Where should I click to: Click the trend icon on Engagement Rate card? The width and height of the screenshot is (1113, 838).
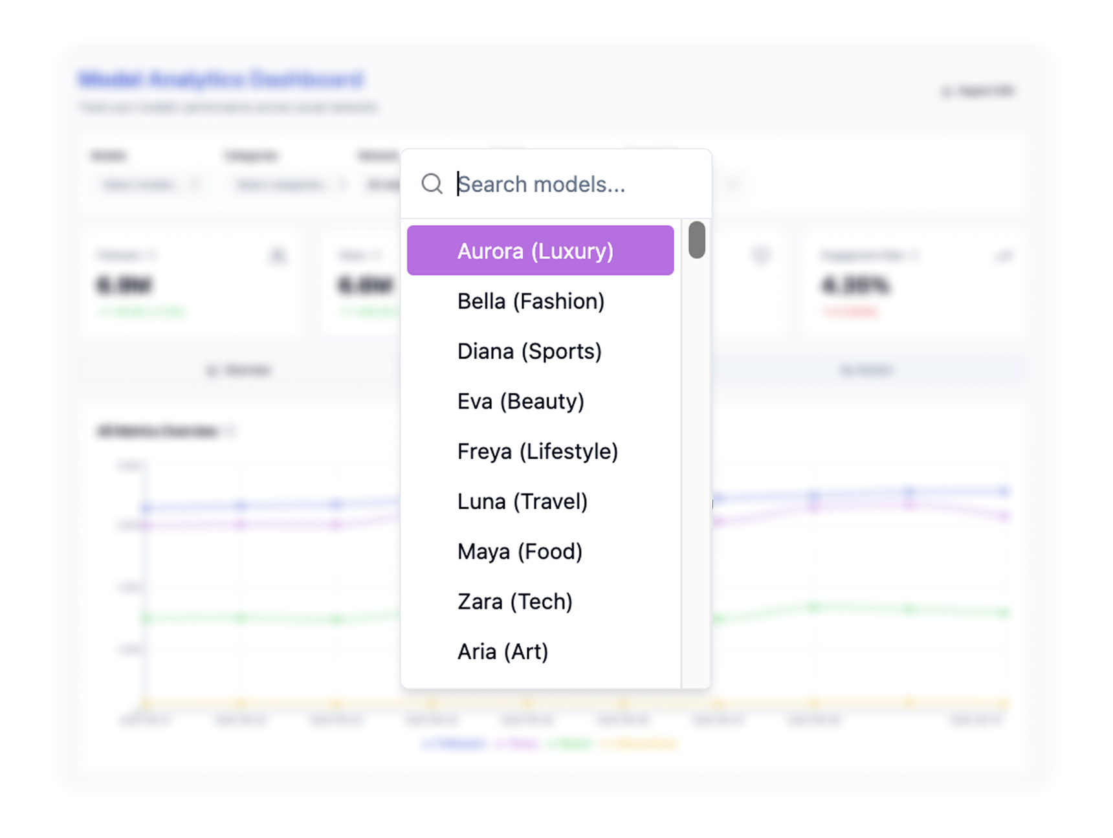1004,256
